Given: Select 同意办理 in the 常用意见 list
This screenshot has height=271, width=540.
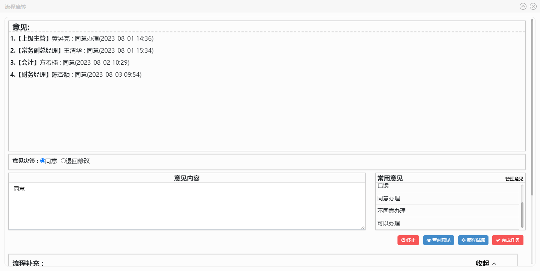Looking at the screenshot, I should click(x=388, y=198).
